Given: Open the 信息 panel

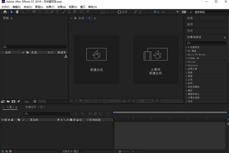Looking at the screenshot, I should point(190,18).
